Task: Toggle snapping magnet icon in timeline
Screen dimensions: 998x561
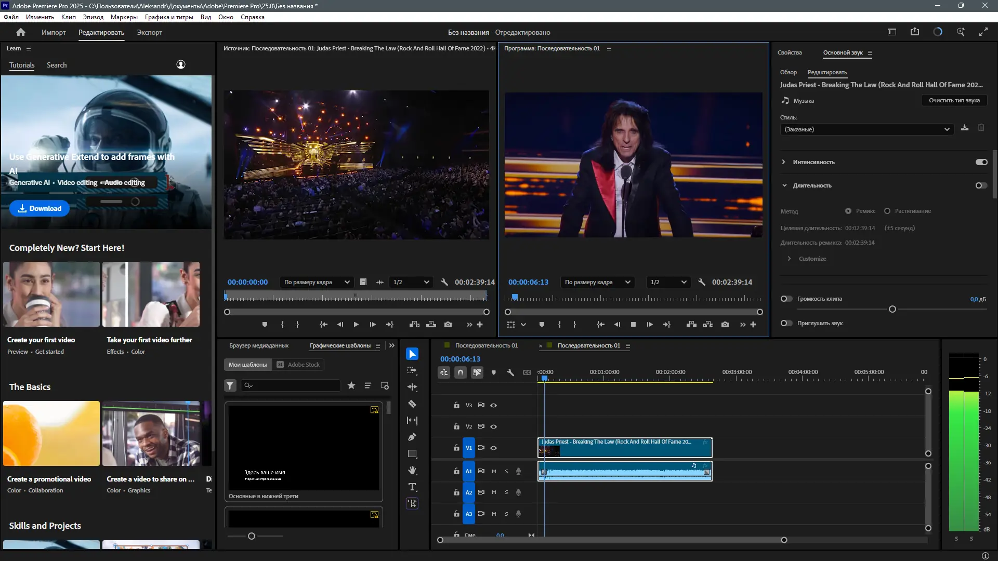Action: (x=460, y=372)
